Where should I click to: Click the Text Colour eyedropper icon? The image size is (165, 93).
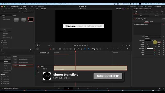pyautogui.click(x=153, y=40)
